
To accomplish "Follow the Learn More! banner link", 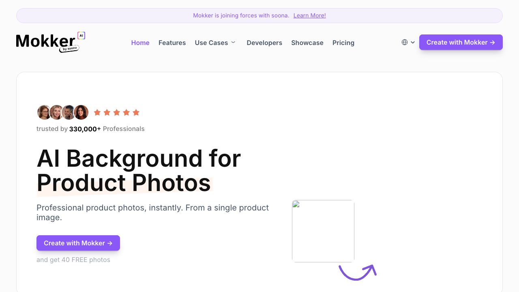I will (x=309, y=15).
